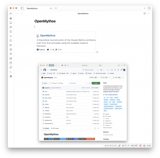Click the 11.9k star count
The image size is (160, 158).
click(52, 50)
